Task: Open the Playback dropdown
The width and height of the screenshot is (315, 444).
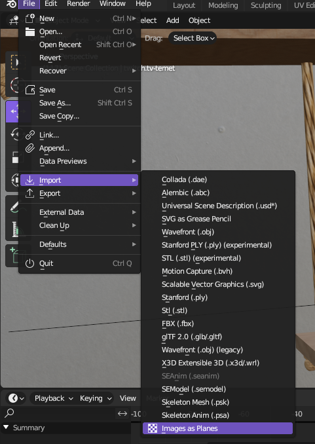Action: click(x=54, y=398)
